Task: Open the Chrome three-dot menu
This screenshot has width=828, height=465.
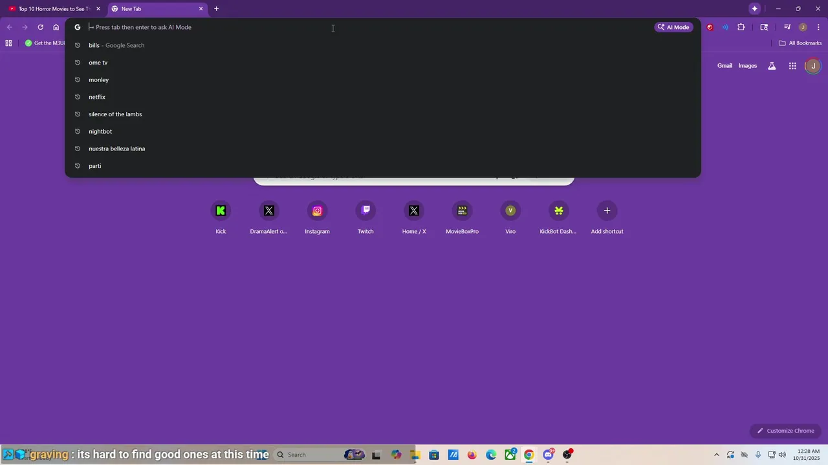Action: click(819, 27)
